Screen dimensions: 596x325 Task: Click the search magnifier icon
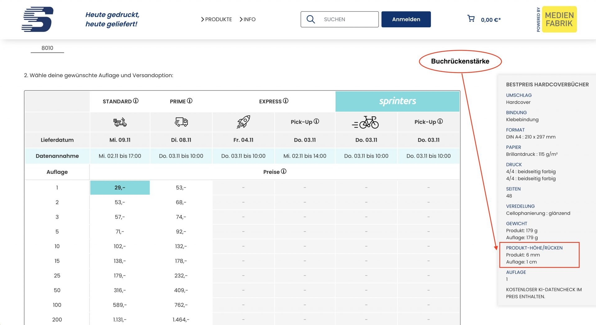311,19
